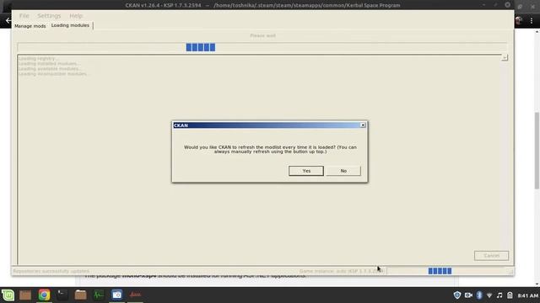Screen dimensions: 540x303
Task: Click the Loading installed modules log line
Action: coord(49,64)
